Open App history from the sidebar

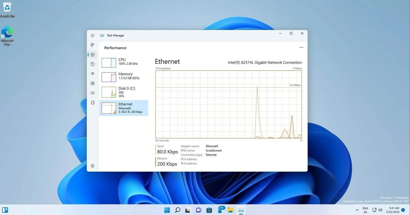pyautogui.click(x=92, y=64)
